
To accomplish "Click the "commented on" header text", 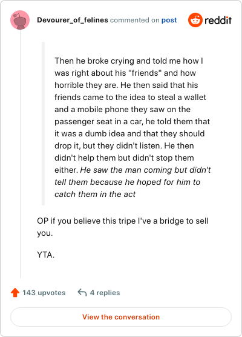I will (x=135, y=20).
